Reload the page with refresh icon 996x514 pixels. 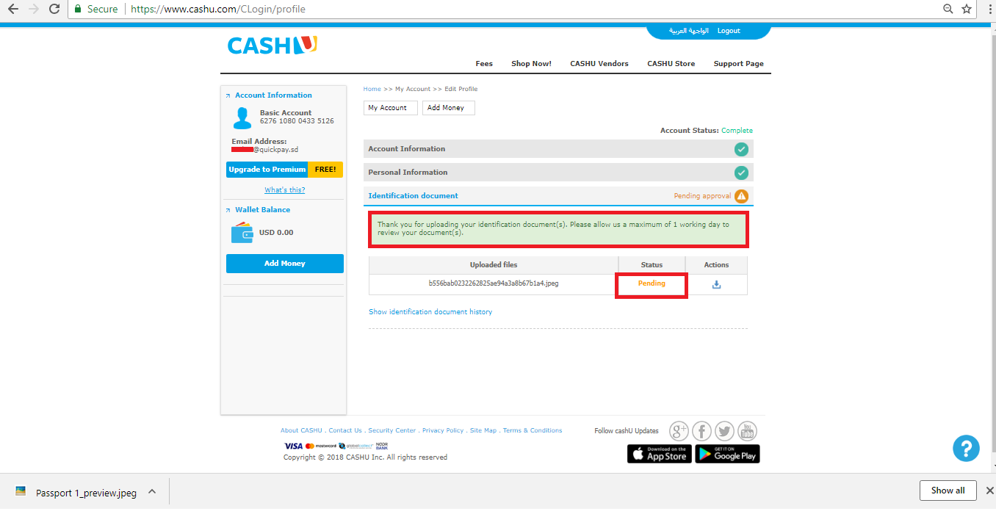click(x=54, y=9)
